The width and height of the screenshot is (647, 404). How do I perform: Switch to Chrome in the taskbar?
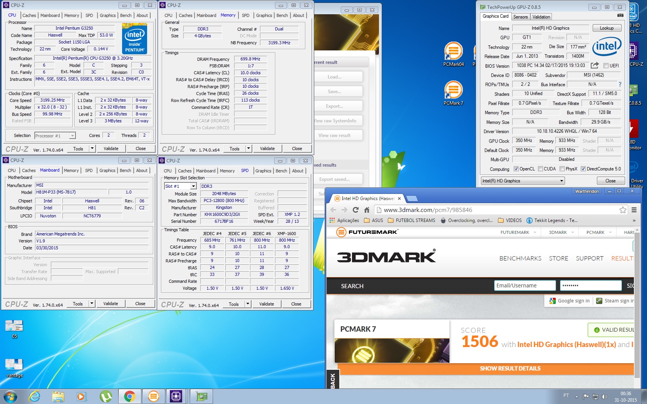tap(129, 396)
